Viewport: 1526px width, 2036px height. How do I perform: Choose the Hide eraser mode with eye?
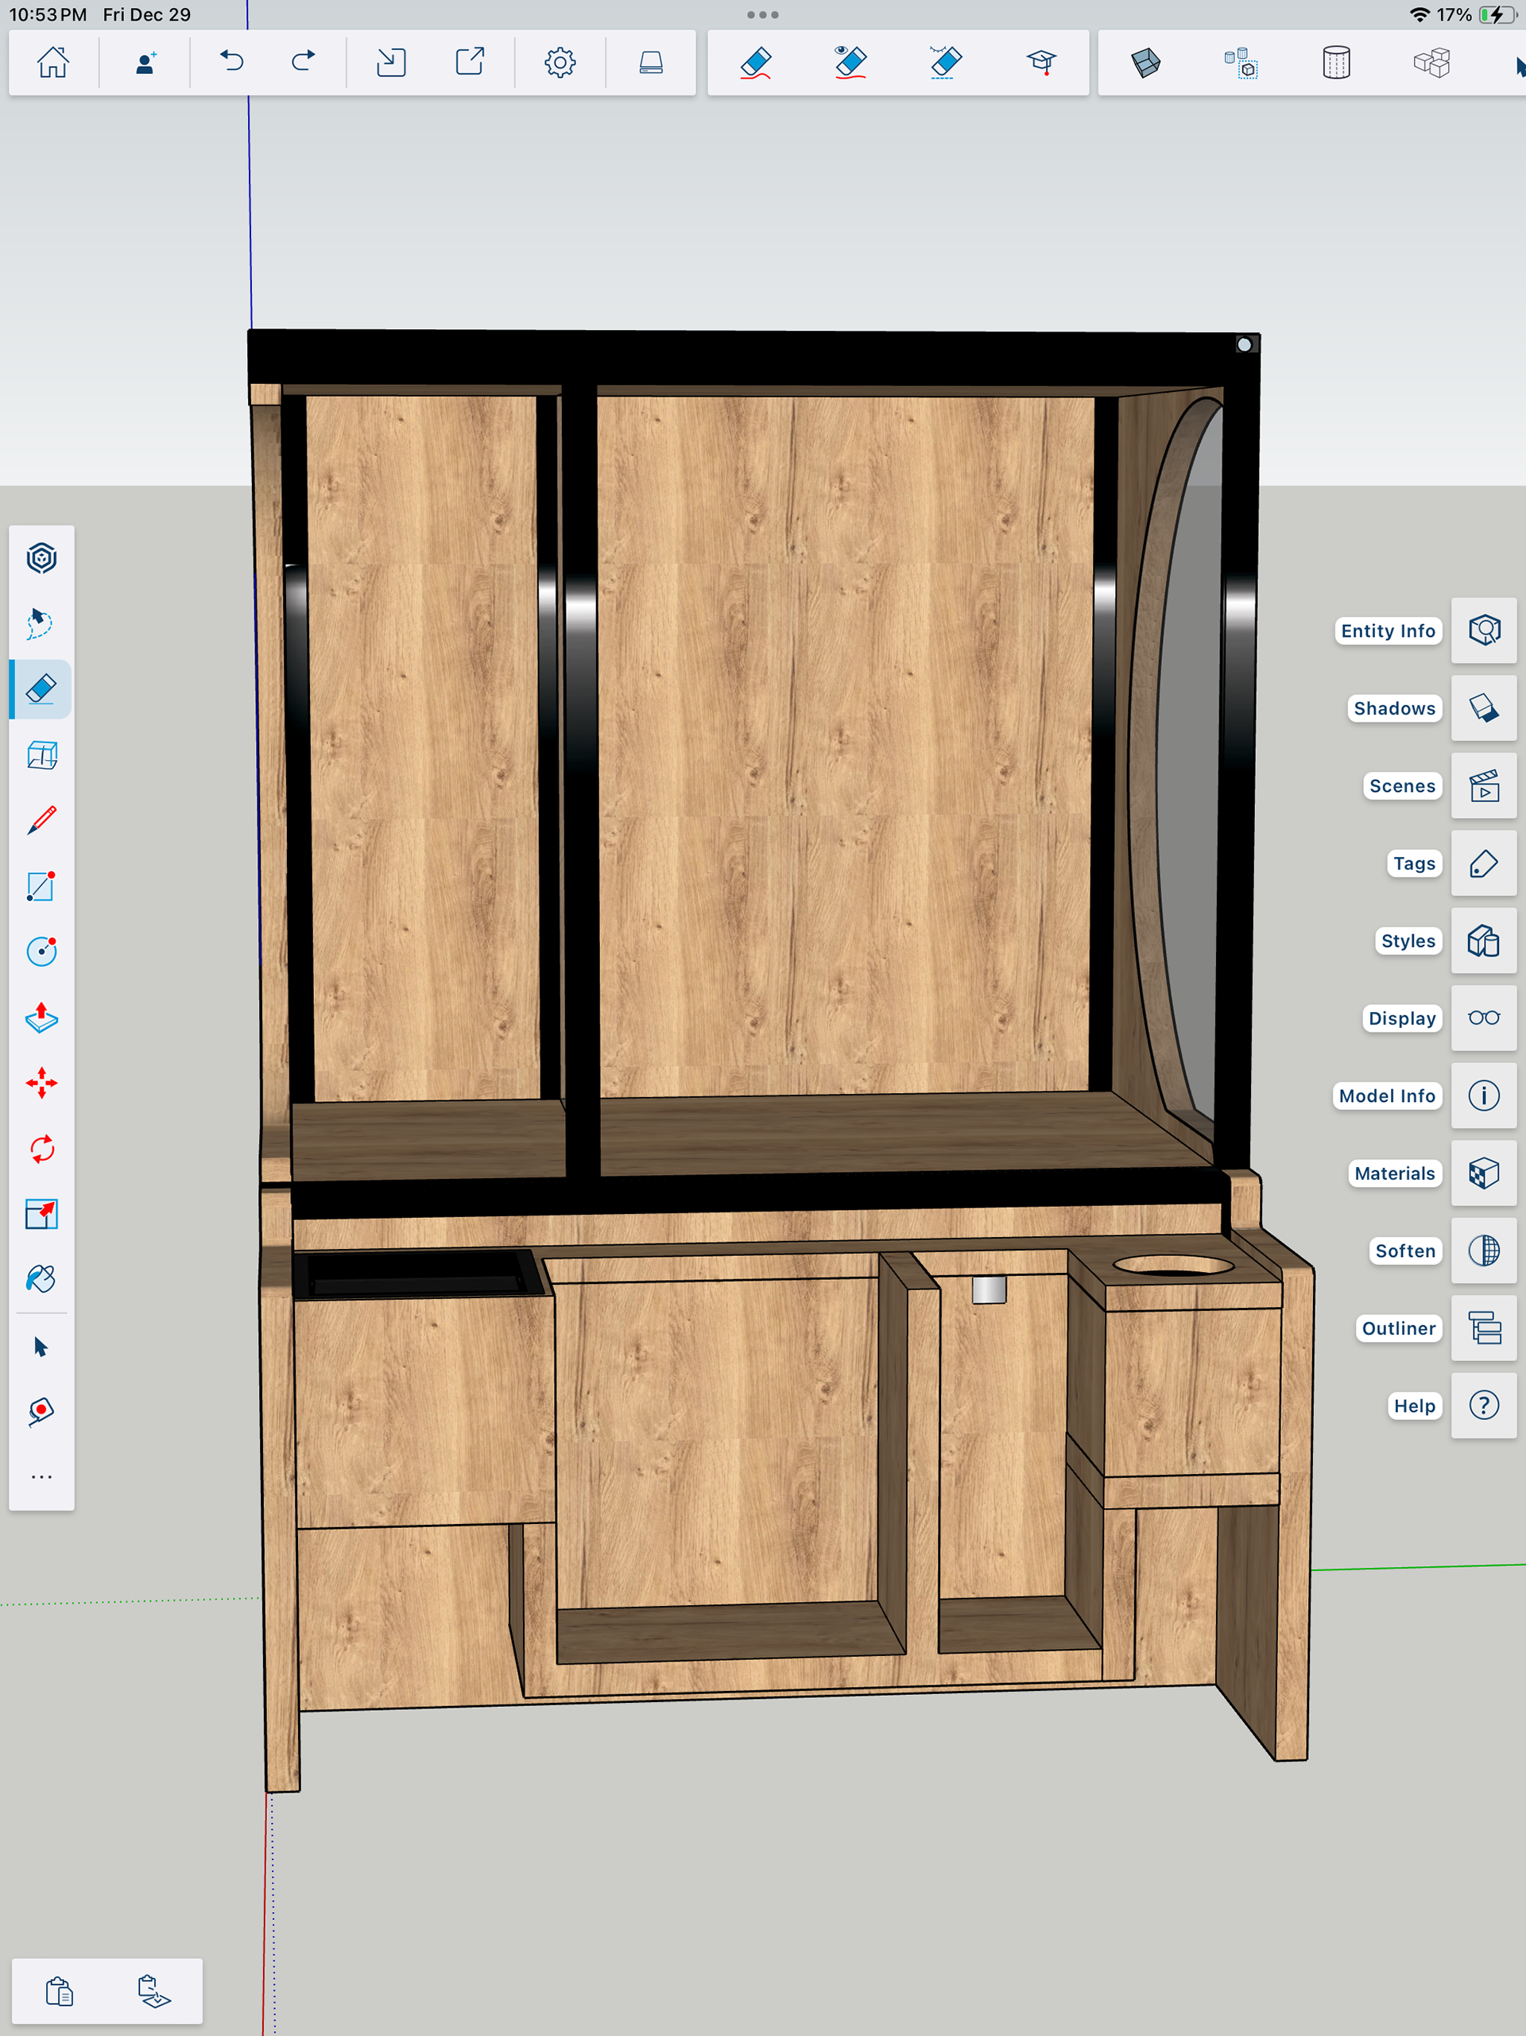pyautogui.click(x=850, y=63)
